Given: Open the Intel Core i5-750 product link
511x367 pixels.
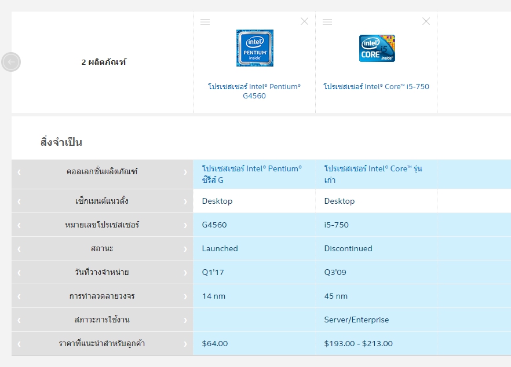Looking at the screenshot, I should coord(376,87).
